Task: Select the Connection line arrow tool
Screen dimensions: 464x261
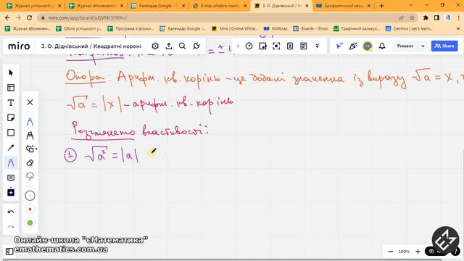Action: tap(11, 148)
